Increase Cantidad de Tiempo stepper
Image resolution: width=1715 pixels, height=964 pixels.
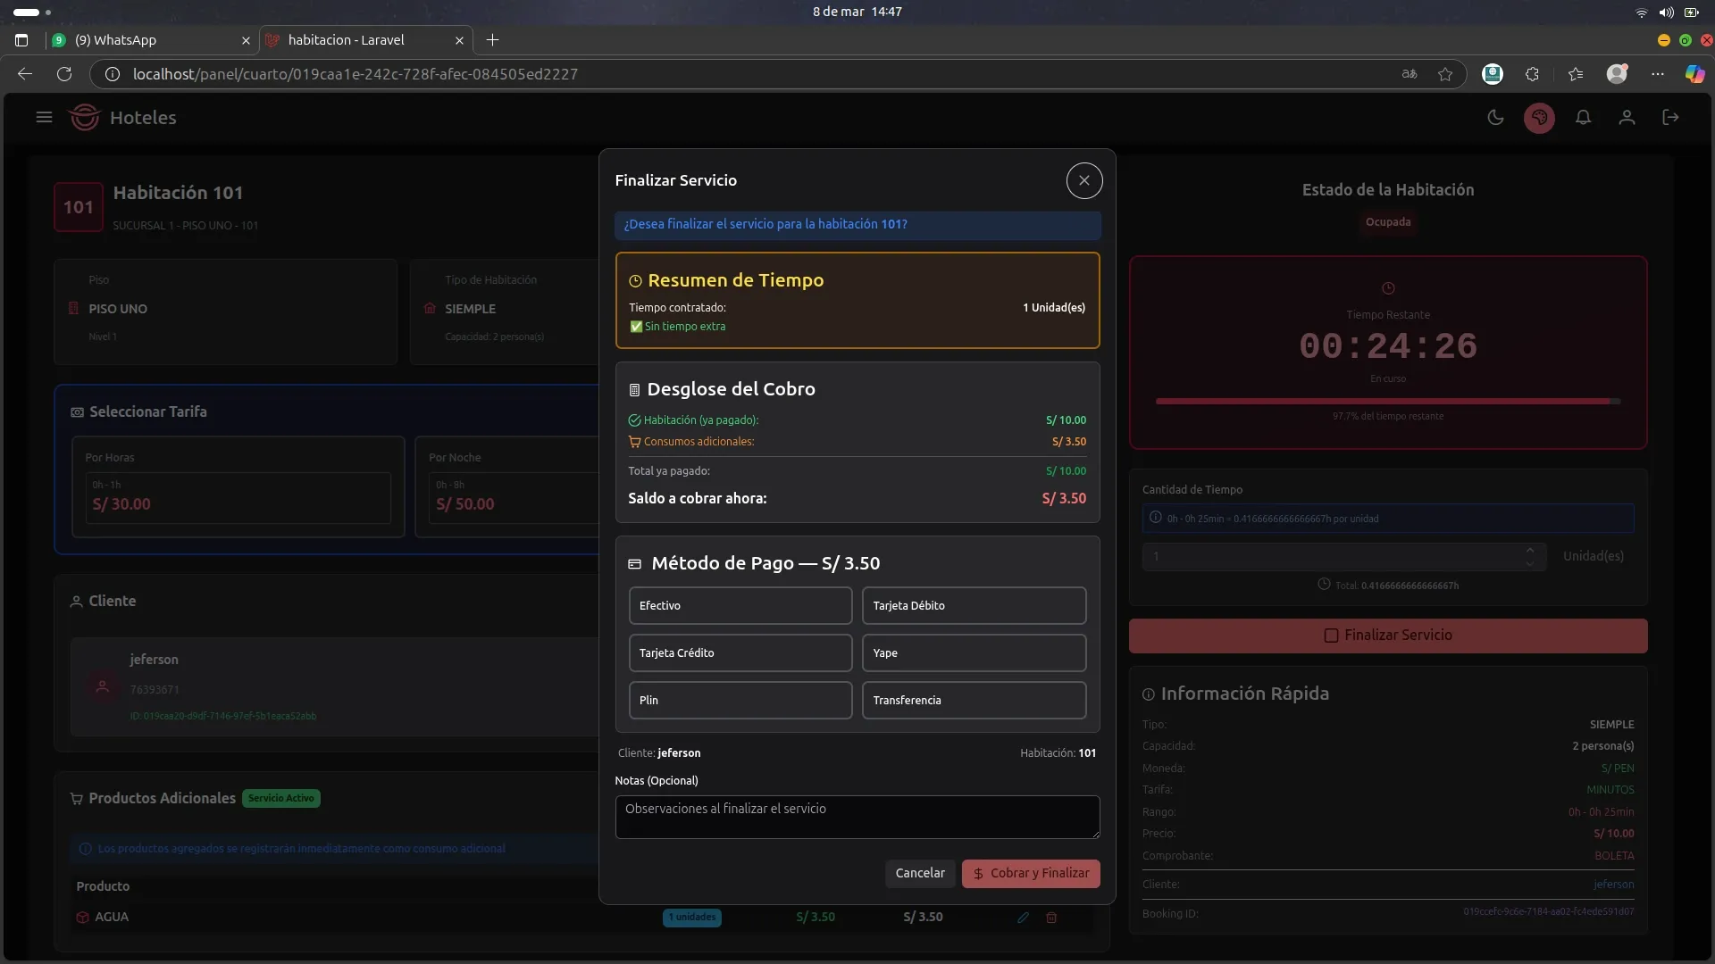(x=1529, y=550)
